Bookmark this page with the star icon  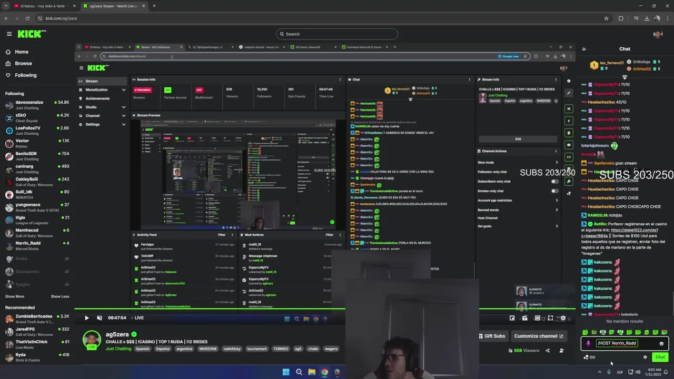pyautogui.click(x=607, y=18)
